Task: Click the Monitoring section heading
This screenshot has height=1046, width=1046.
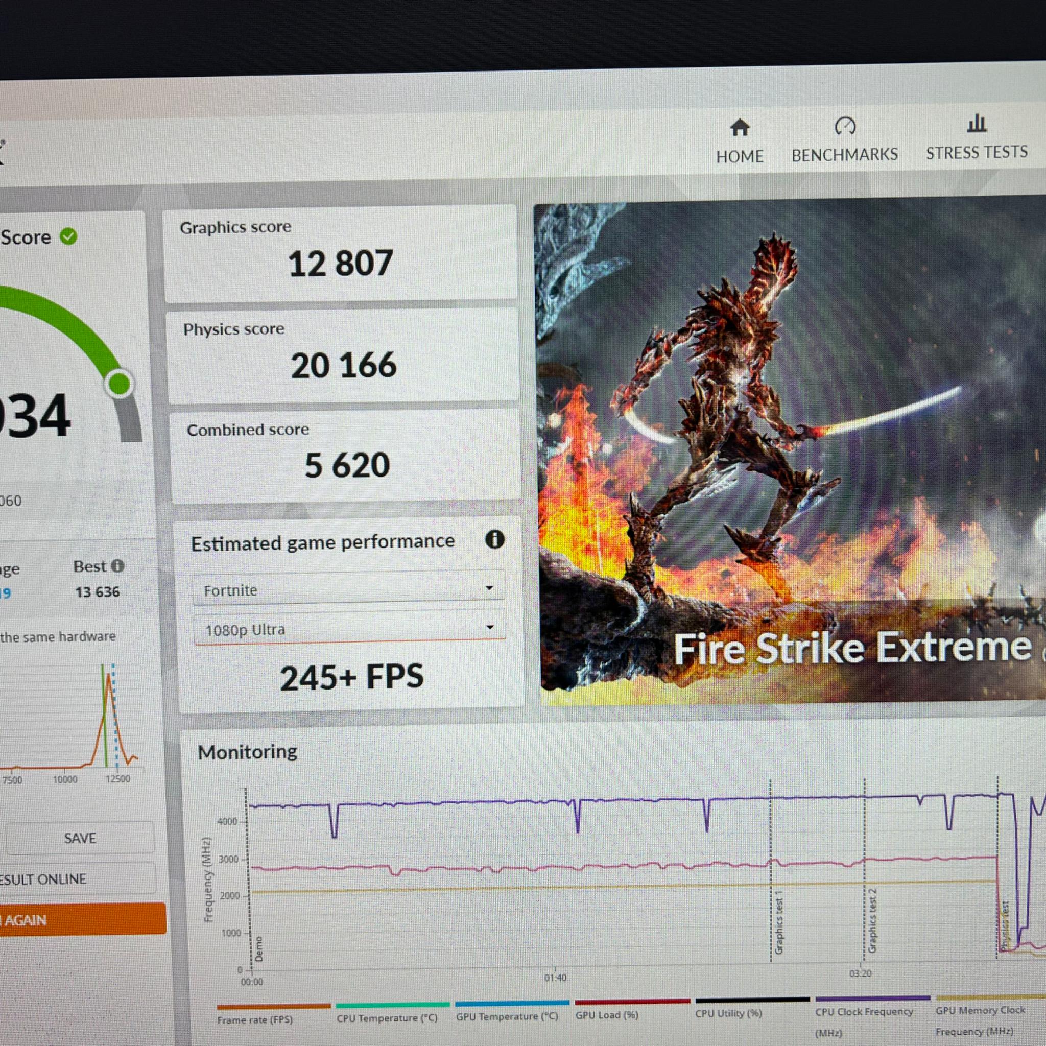Action: coord(247,752)
